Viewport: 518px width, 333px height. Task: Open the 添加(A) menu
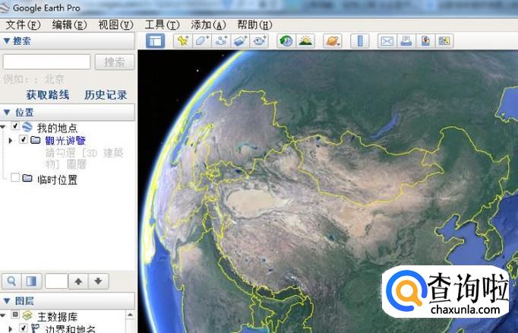pos(208,25)
